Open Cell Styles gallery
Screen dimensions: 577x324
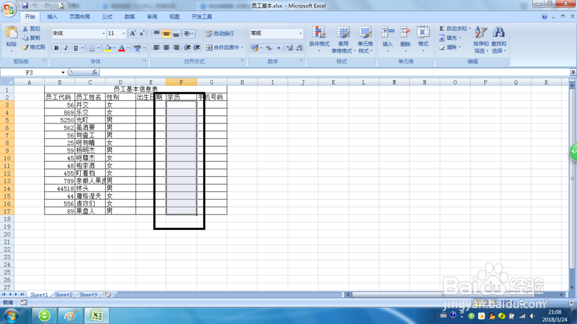[x=365, y=39]
